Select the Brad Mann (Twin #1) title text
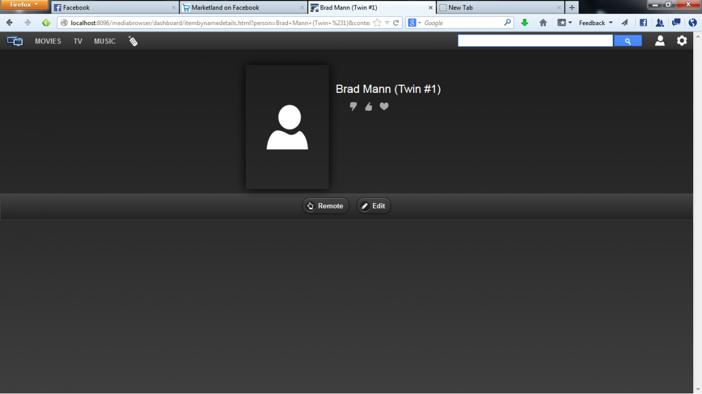Viewport: 702px width, 394px height. pos(388,89)
